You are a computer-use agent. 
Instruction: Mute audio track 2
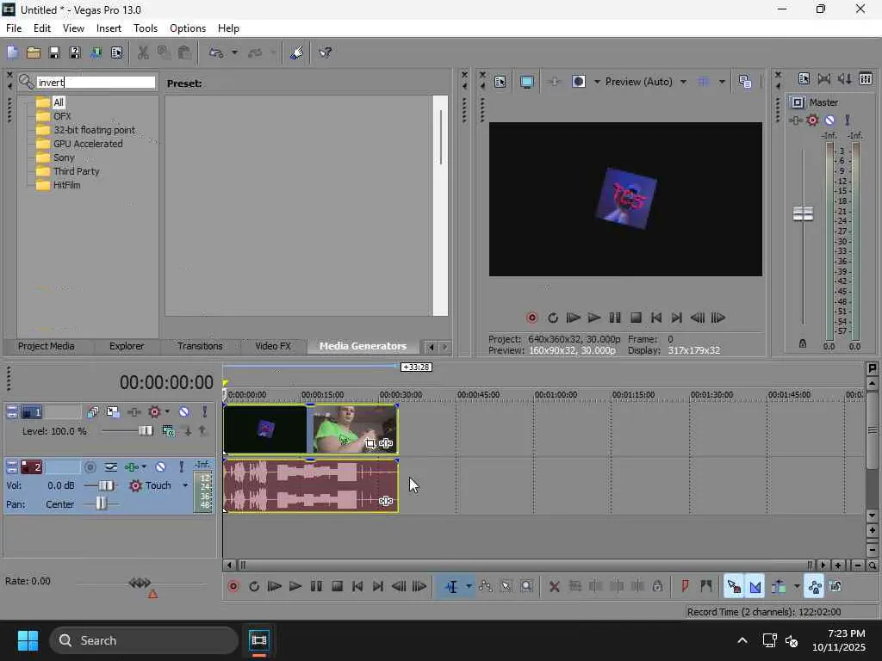tap(160, 466)
